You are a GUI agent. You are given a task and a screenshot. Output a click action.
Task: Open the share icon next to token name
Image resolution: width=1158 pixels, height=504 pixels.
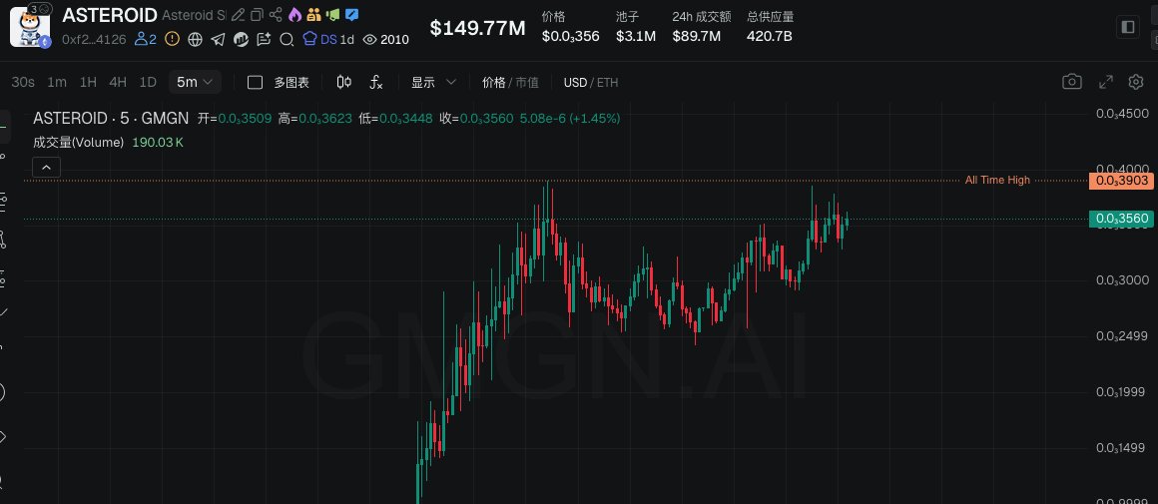(276, 15)
